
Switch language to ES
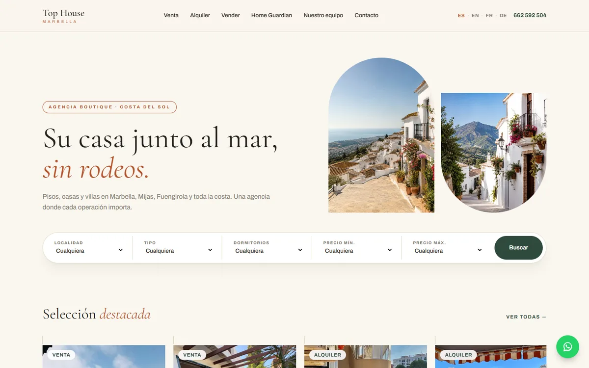pos(461,16)
